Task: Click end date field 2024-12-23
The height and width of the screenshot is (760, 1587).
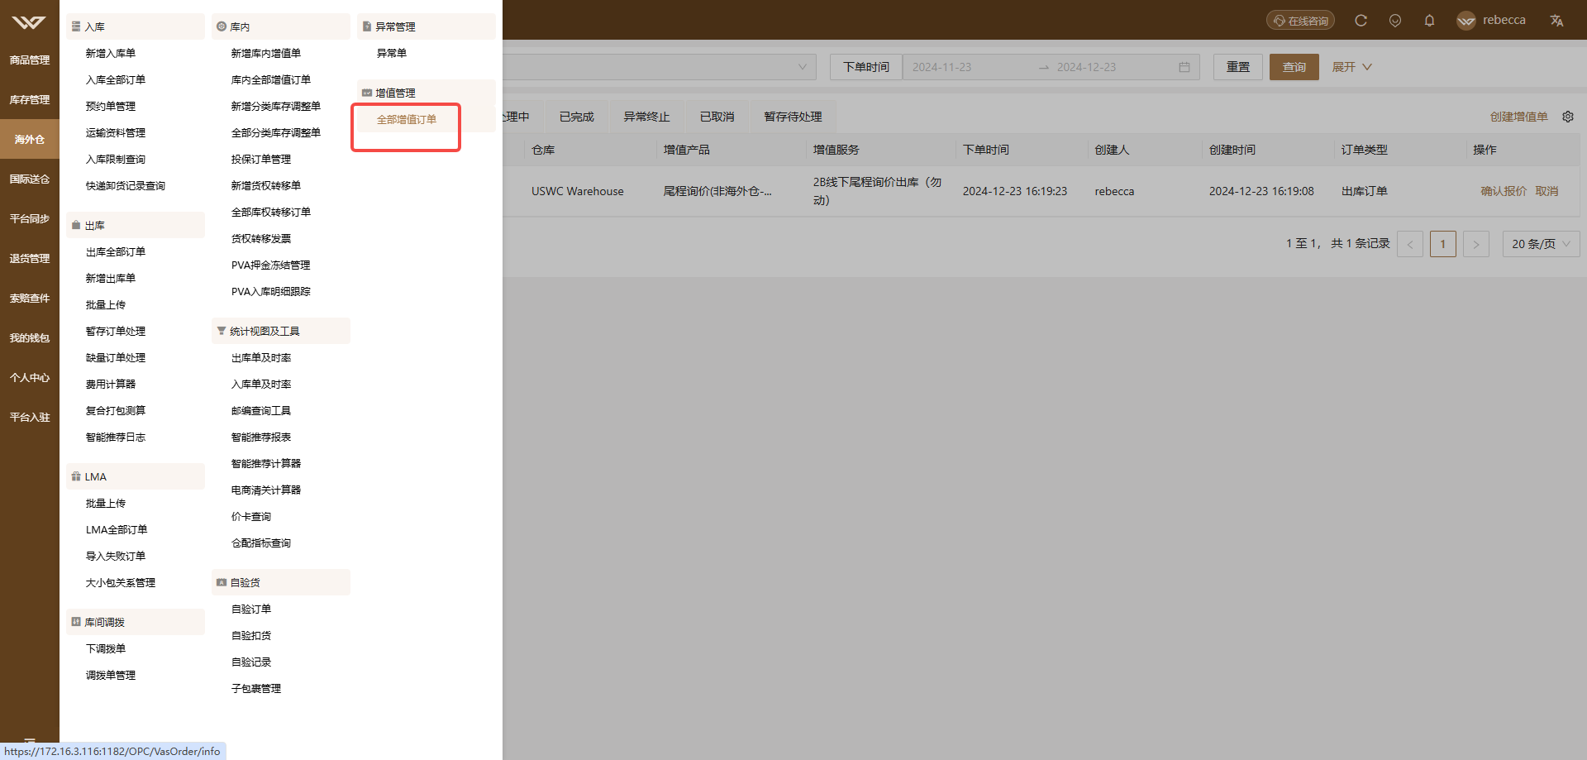Action: pyautogui.click(x=1112, y=67)
